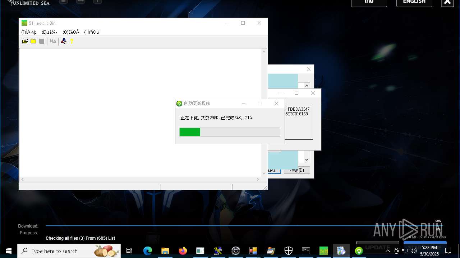Viewport: 460px width, 258px height.
Task: Click the gray stop square toolbar icon
Action: tap(42, 41)
